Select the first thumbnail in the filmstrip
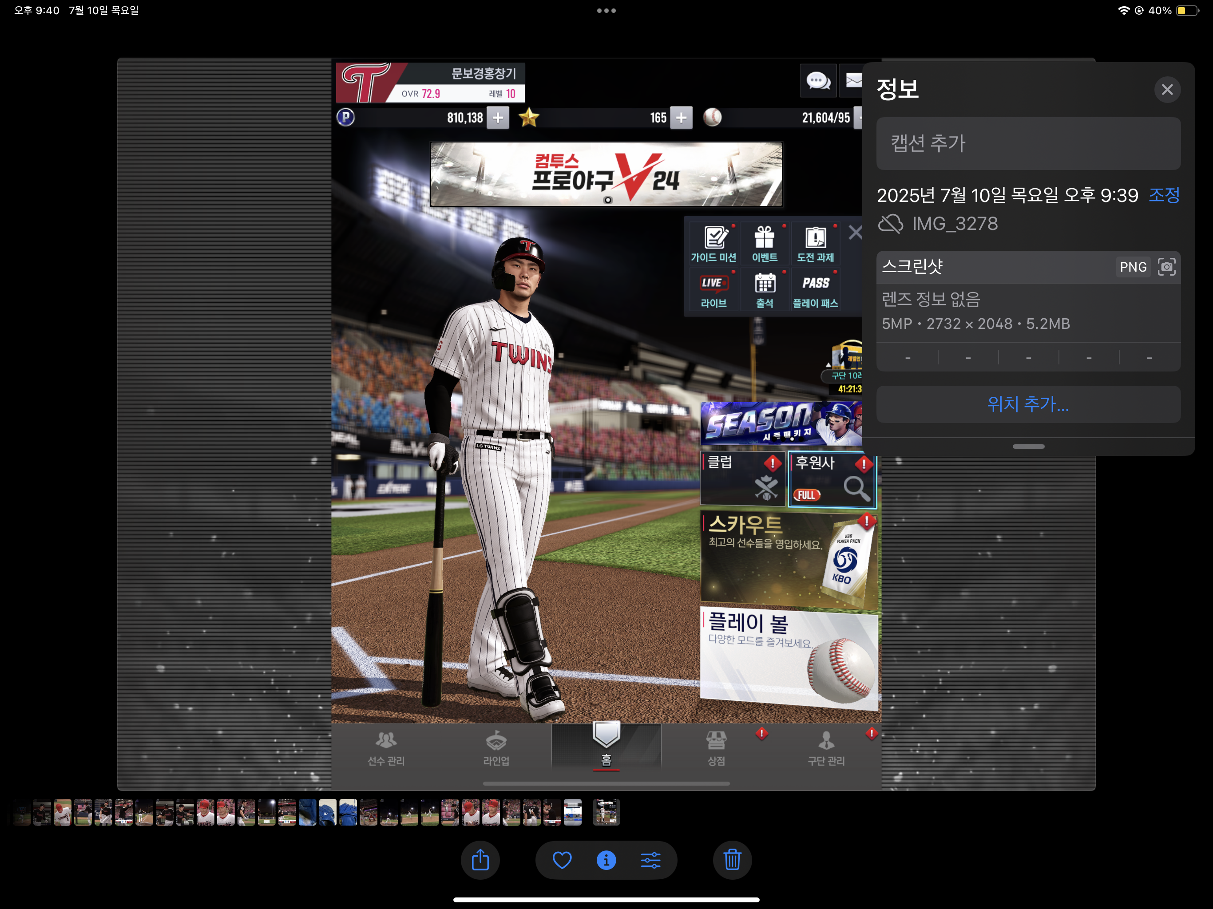The image size is (1213, 909). pyautogui.click(x=22, y=812)
